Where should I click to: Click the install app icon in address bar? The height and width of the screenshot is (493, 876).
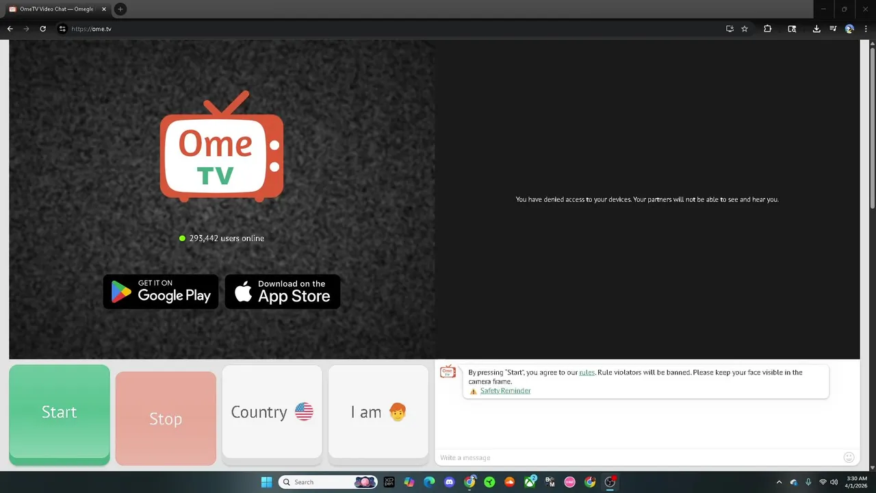[730, 29]
